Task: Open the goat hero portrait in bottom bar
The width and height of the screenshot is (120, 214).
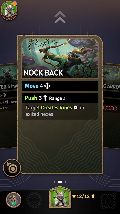Action: click(60, 197)
